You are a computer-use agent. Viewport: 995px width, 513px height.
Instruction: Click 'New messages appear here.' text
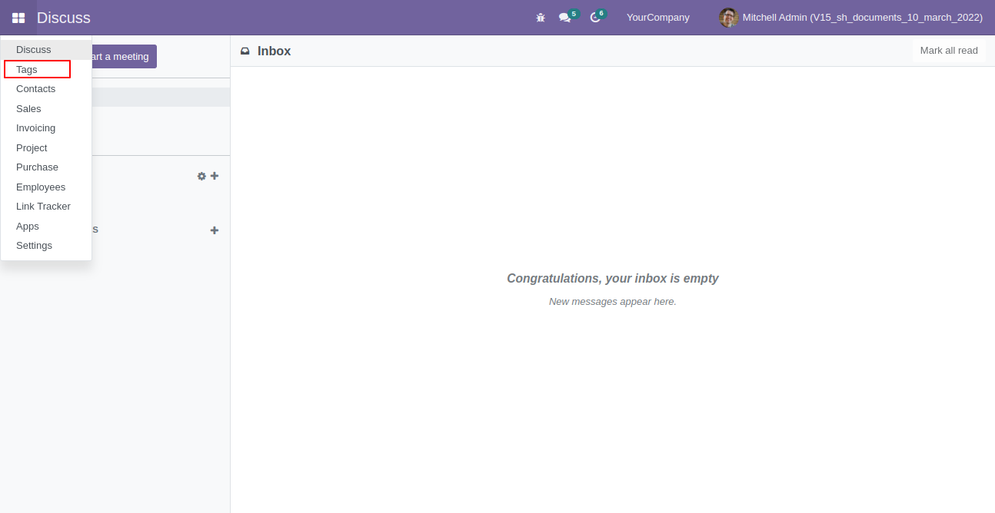(x=613, y=302)
